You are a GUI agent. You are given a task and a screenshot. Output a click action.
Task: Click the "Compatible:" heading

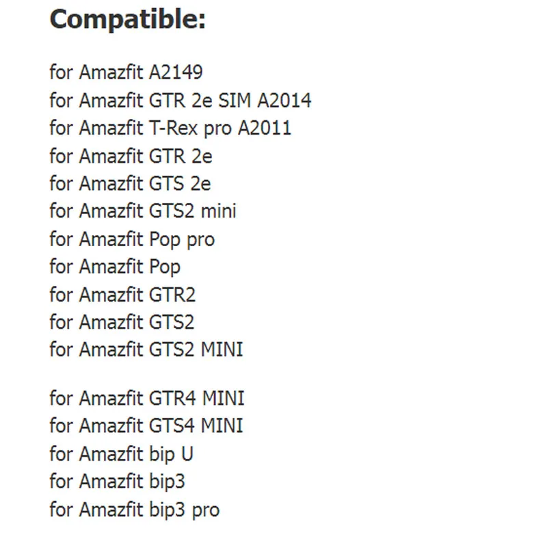point(127,19)
